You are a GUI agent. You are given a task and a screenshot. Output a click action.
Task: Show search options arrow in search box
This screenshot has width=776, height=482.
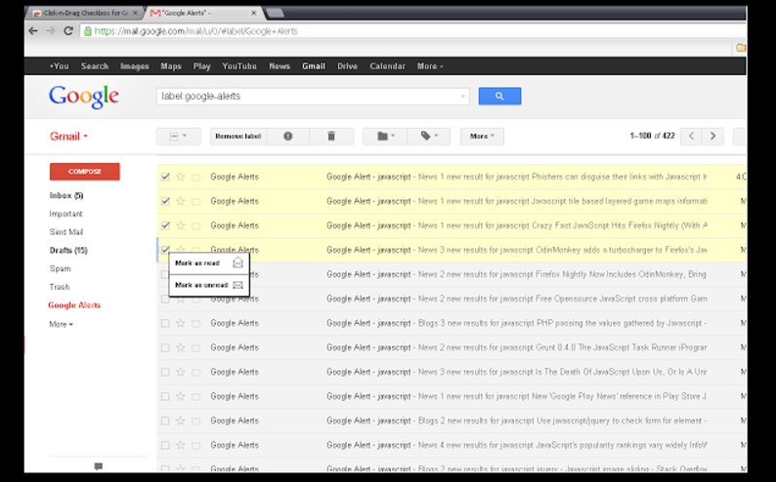(x=462, y=97)
